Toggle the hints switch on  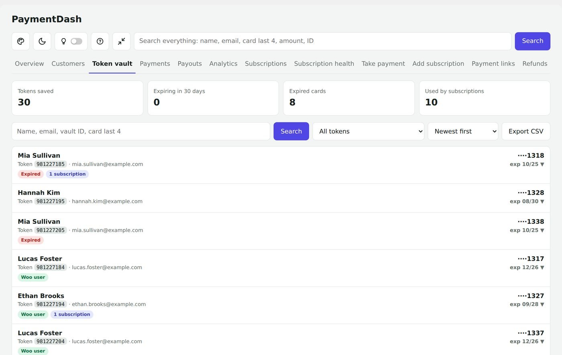click(76, 41)
